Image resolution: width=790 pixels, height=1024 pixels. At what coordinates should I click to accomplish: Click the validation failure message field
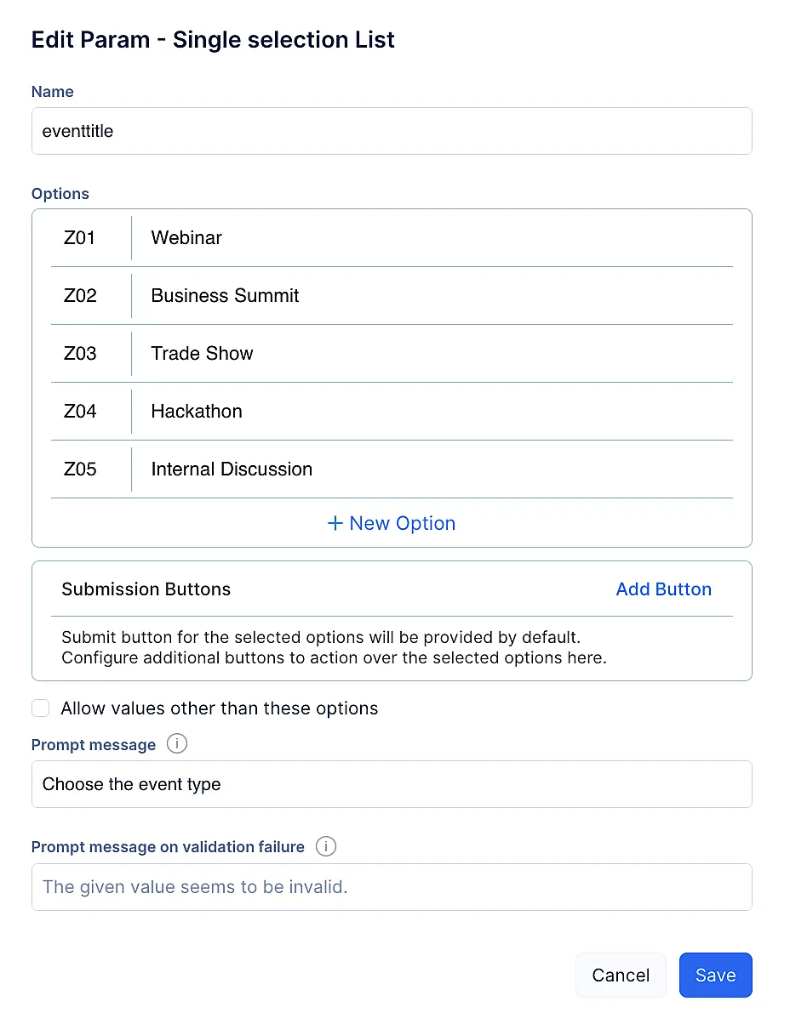click(x=392, y=887)
